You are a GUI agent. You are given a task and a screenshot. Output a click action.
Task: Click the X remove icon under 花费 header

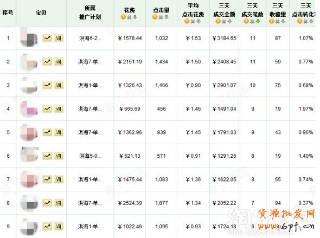[x=129, y=17]
